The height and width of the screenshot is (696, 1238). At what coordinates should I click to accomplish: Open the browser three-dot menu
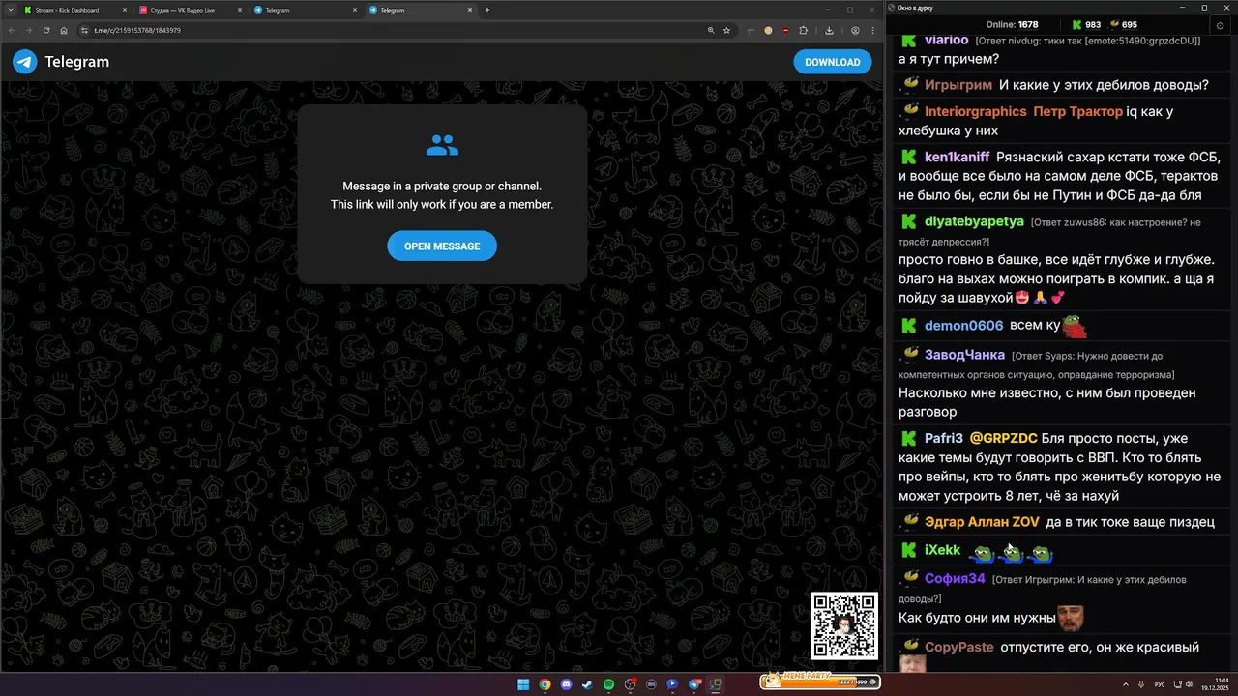872,30
